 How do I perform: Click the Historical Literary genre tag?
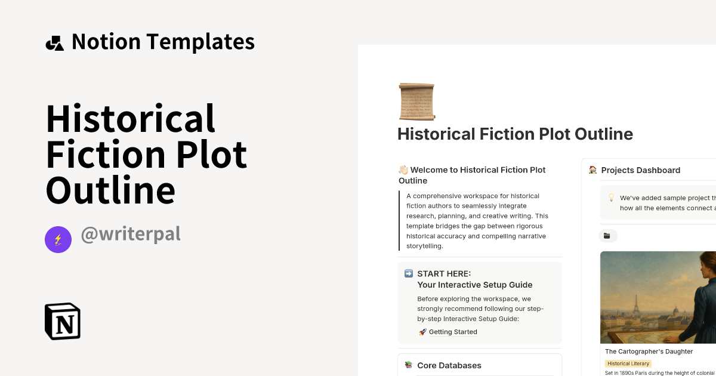pos(628,363)
